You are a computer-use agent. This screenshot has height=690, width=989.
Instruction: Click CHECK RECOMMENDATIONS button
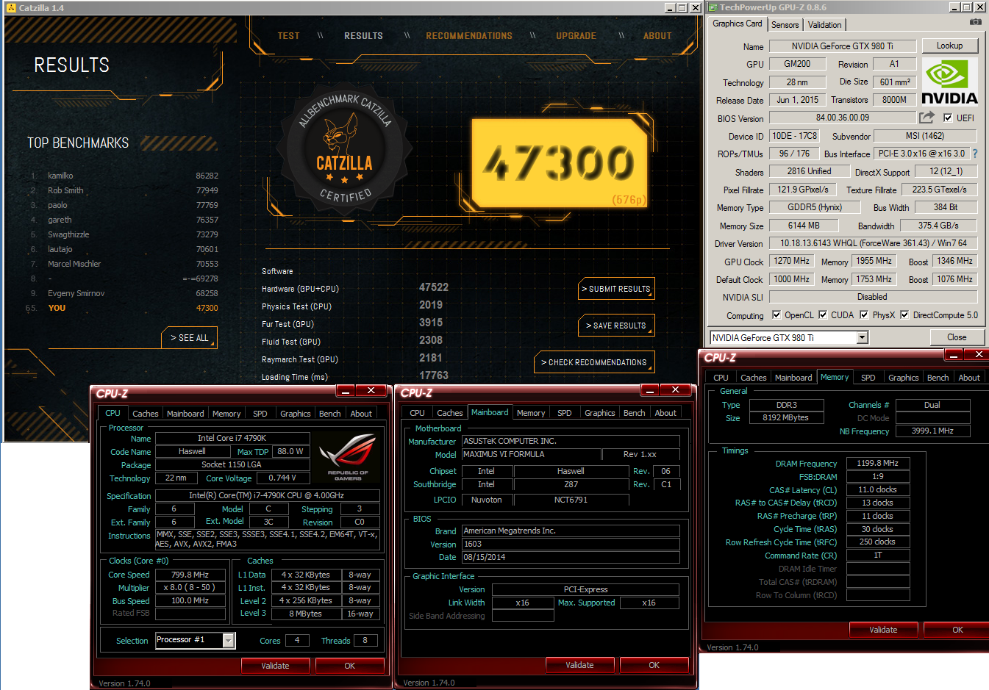point(594,362)
